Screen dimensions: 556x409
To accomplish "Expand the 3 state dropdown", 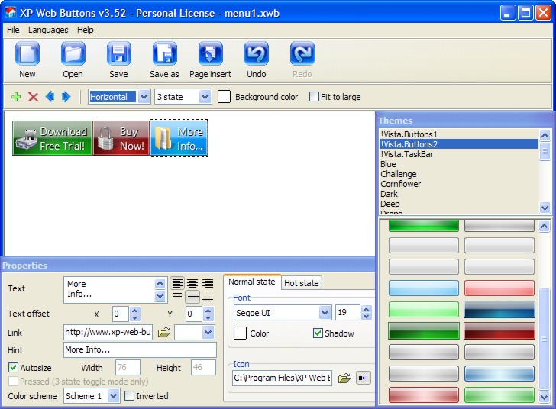I will [x=205, y=97].
